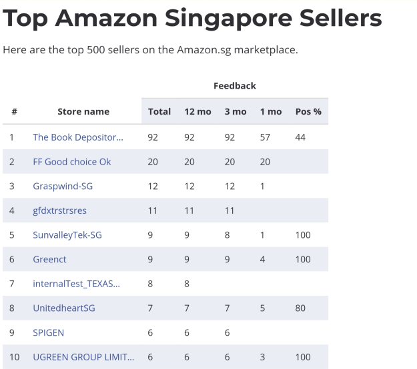Click the Feedback group header

tap(235, 86)
